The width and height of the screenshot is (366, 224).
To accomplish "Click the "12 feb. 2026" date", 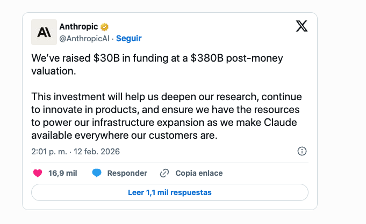I will click(x=97, y=151).
